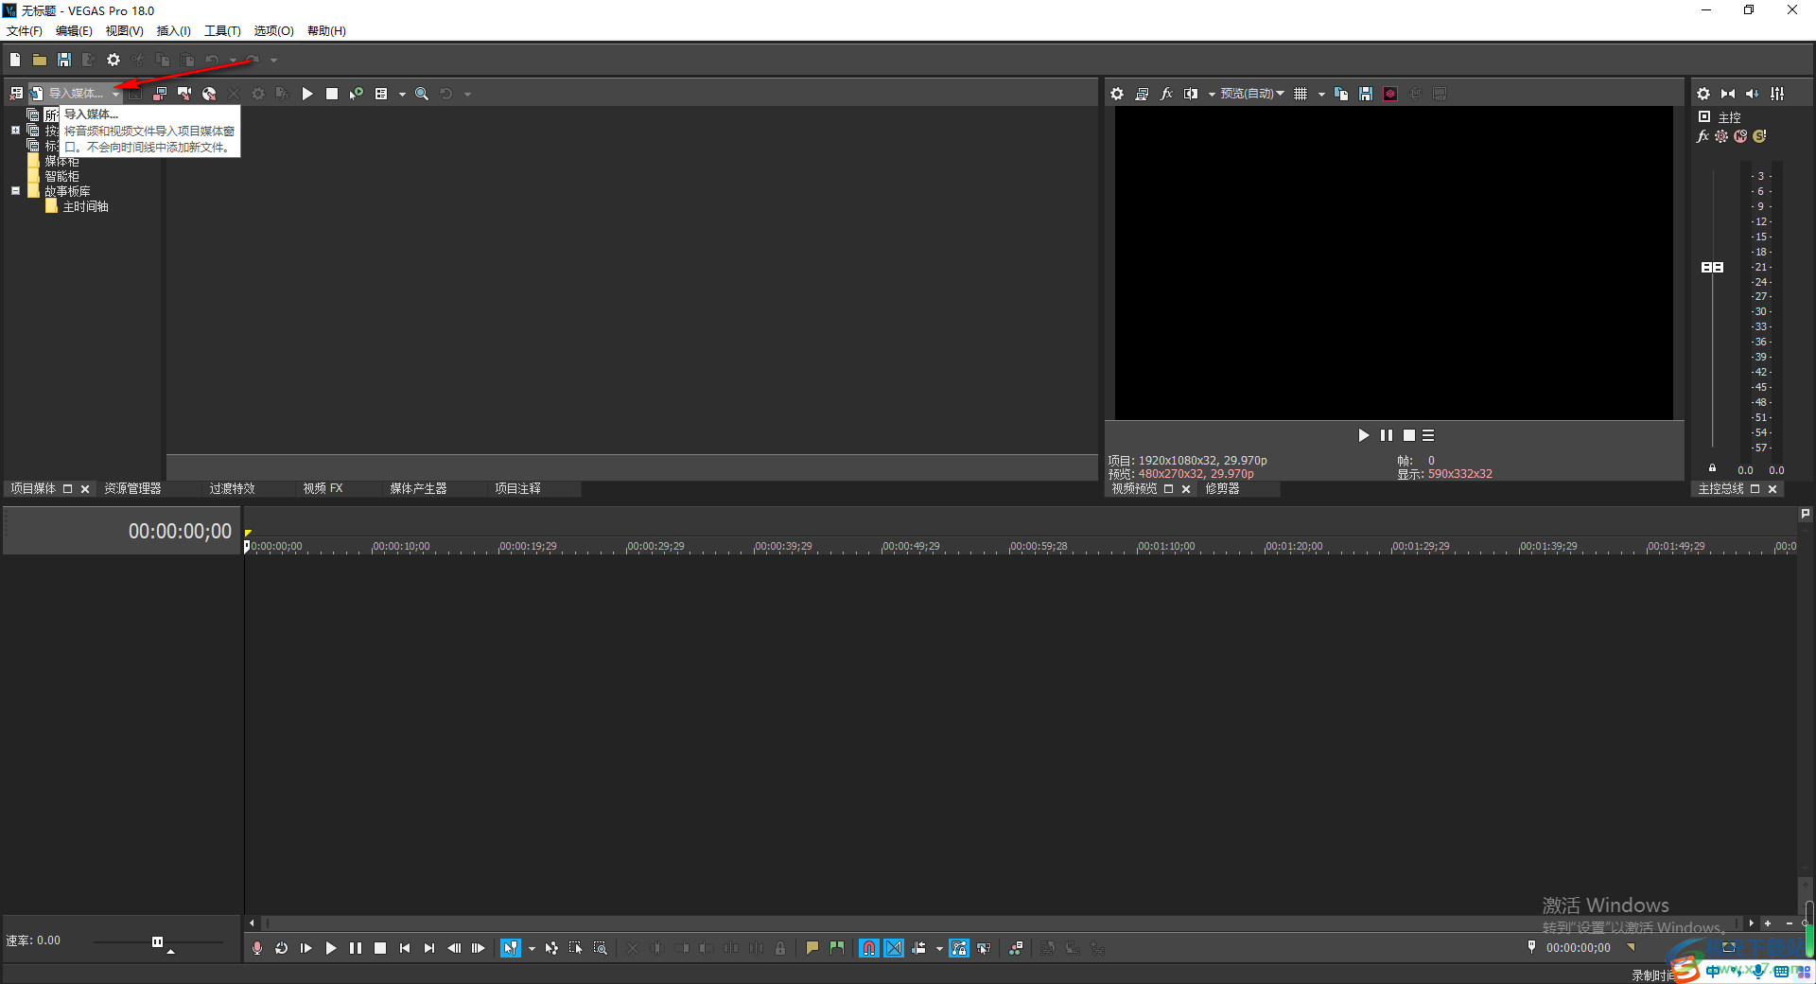Copy preview snapshot to clipboard icon

click(1341, 94)
